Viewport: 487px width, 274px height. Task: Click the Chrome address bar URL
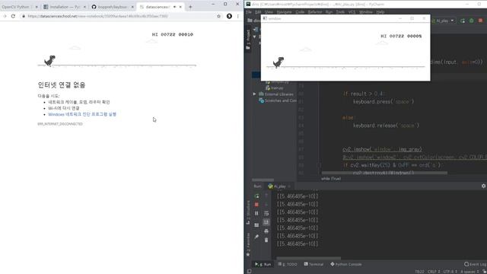pos(97,16)
